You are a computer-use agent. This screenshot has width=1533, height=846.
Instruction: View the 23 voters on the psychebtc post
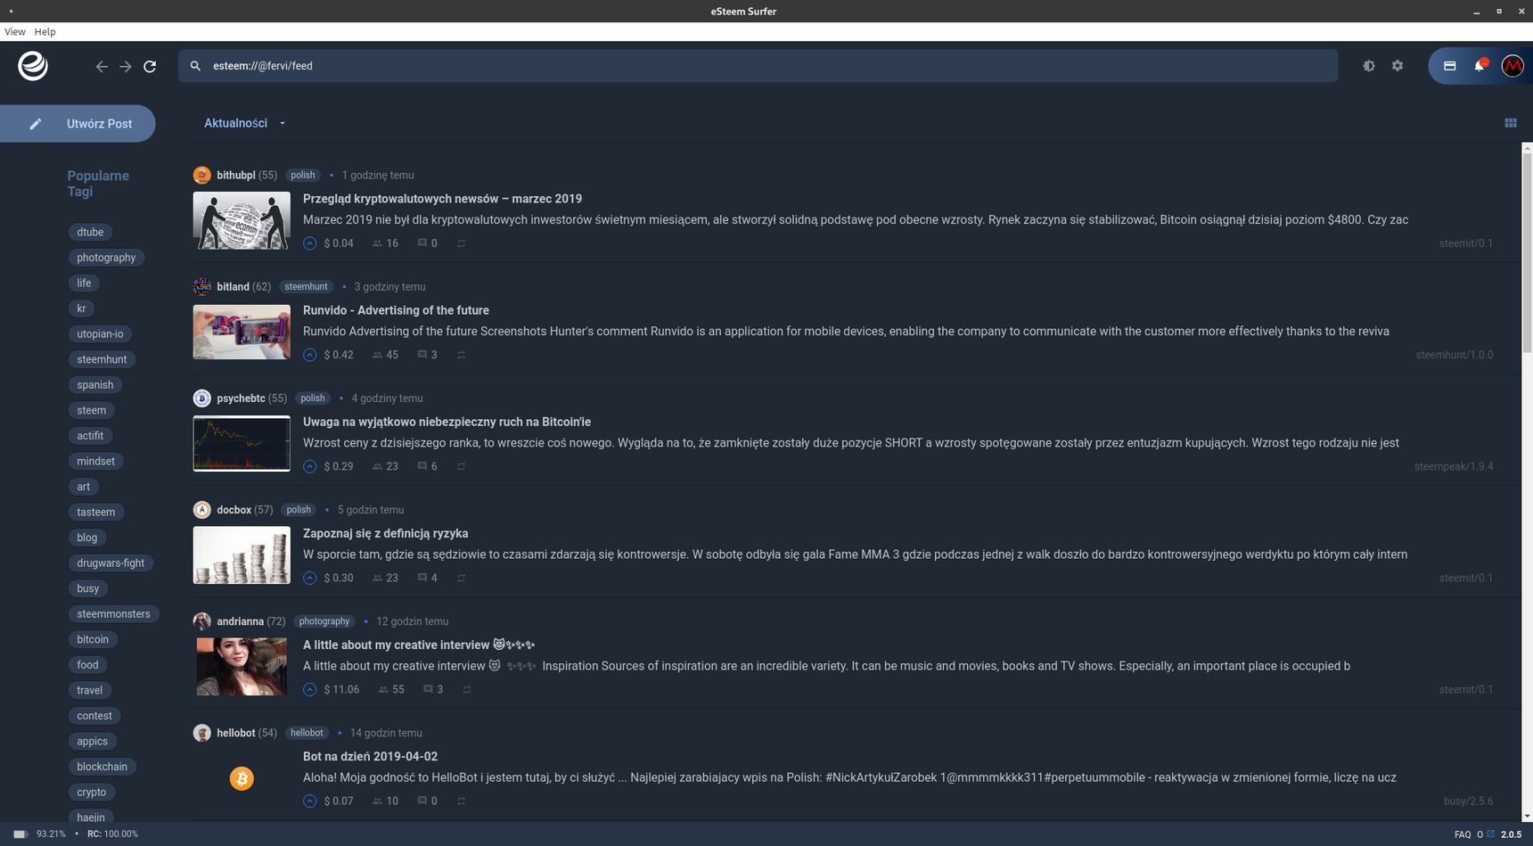(385, 466)
